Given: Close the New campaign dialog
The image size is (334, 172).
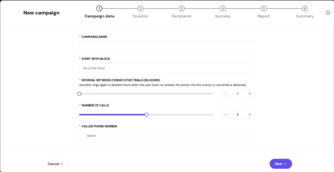Looking at the screenshot, I should pyautogui.click(x=328, y=13).
